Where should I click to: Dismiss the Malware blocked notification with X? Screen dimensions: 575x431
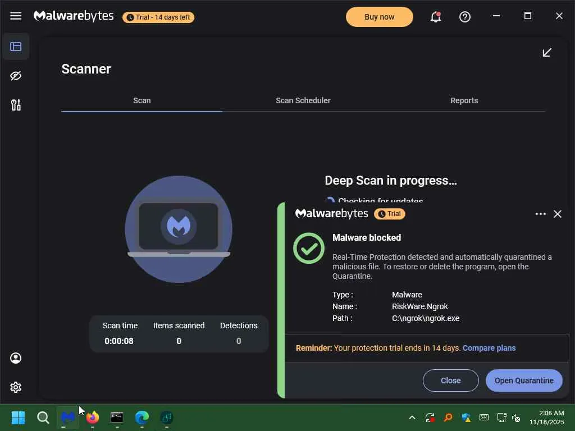[558, 214]
